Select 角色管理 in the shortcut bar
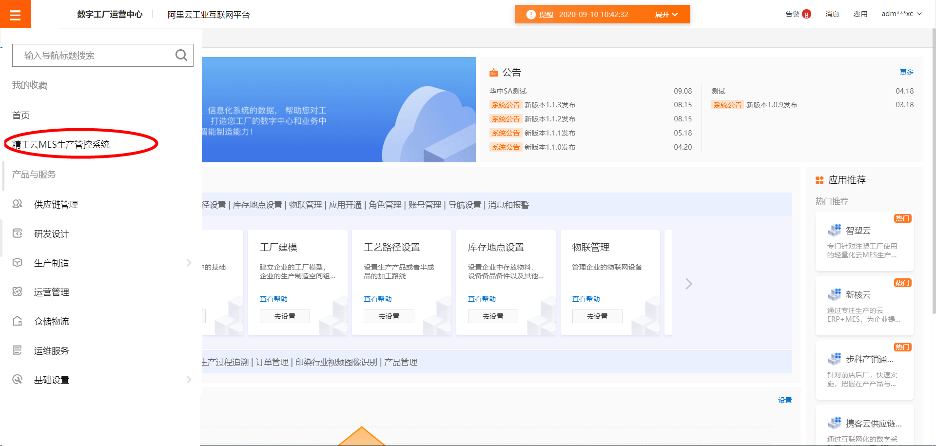The height and width of the screenshot is (446, 936). click(x=385, y=205)
